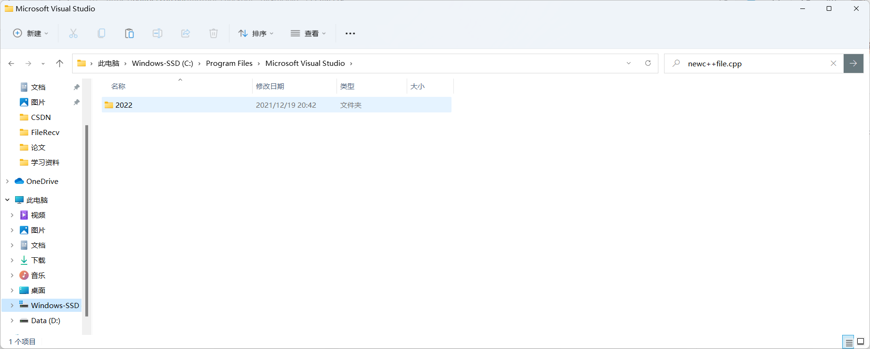Click the Copy icon in toolbar
This screenshot has height=349, width=870.
coord(101,33)
